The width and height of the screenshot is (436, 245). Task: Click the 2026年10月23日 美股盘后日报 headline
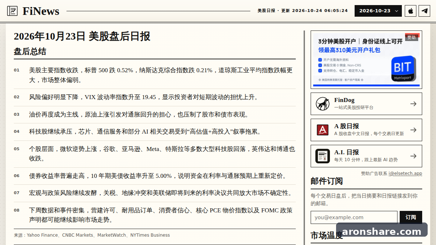[82, 36]
